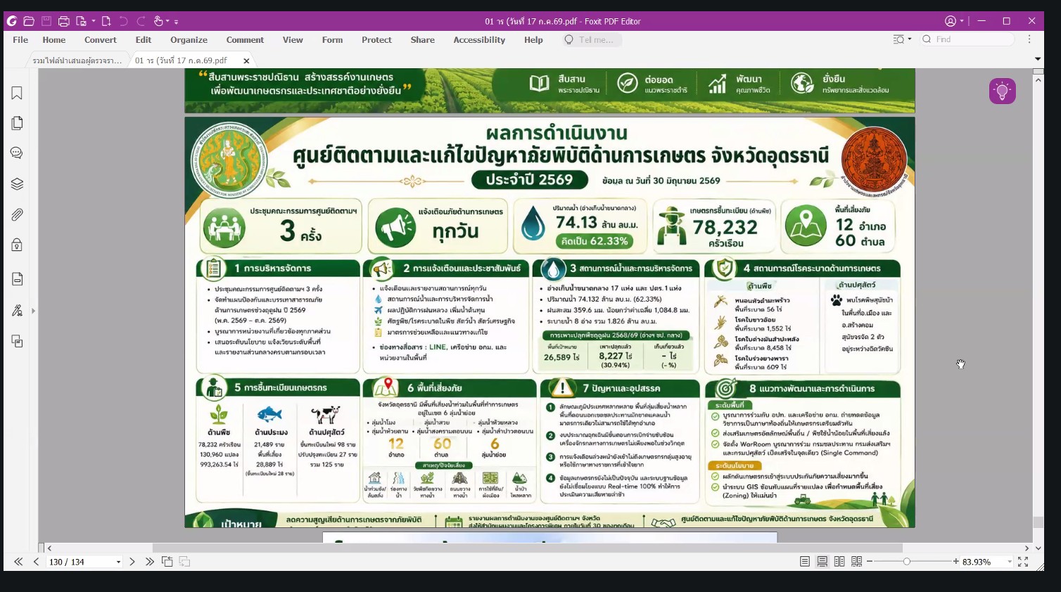The width and height of the screenshot is (1061, 592).
Task: Open the kebab more-options menu top right
Action: click(1029, 39)
